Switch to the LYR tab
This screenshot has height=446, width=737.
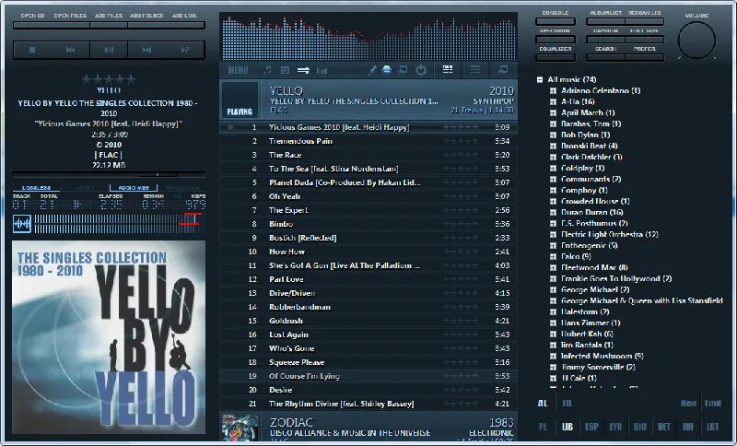click(x=615, y=427)
